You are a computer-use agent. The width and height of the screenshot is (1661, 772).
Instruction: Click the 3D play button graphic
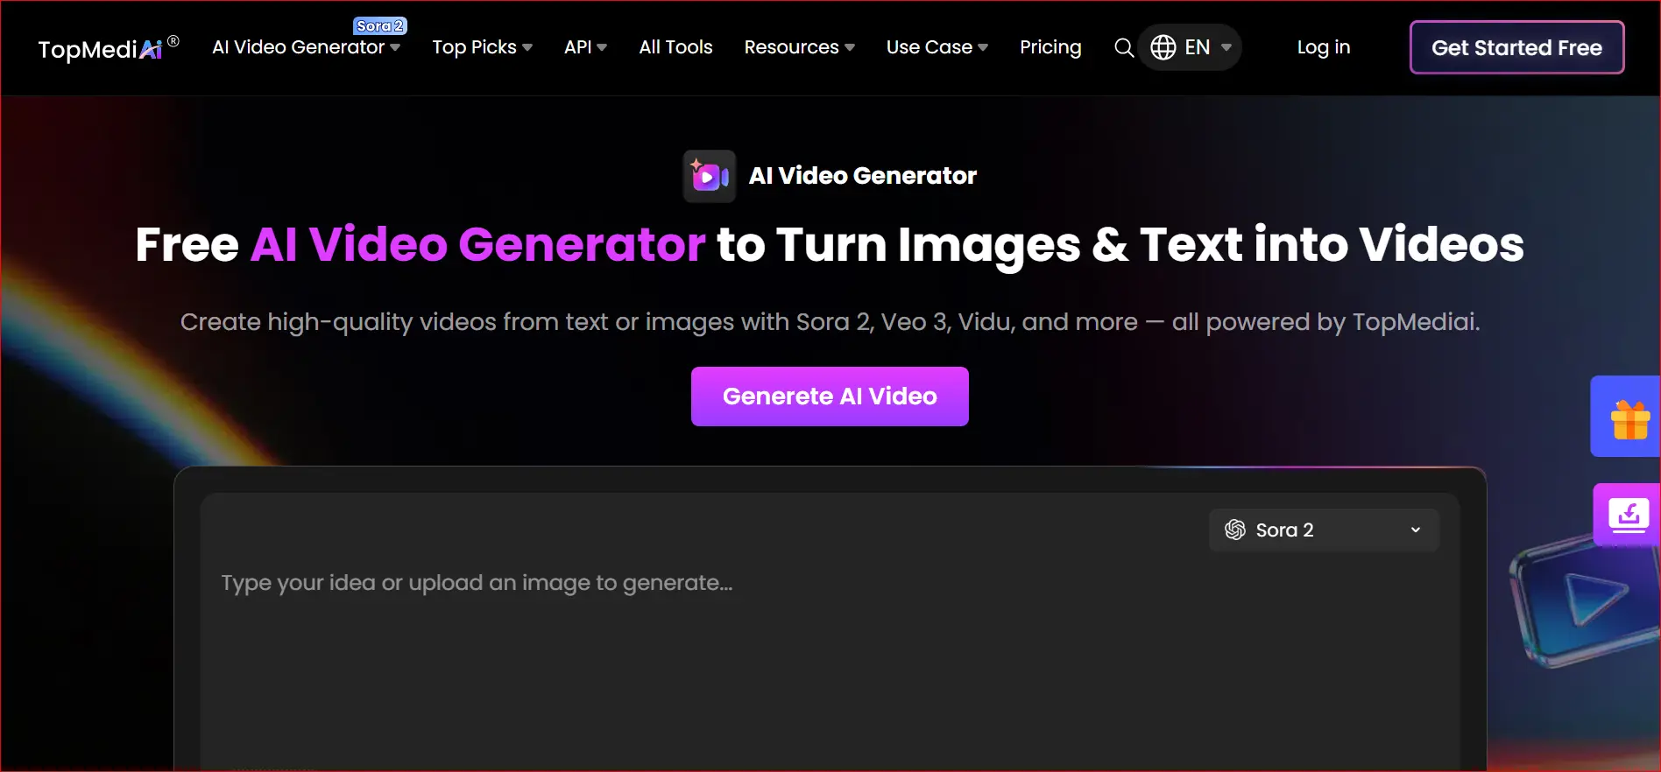[x=1586, y=601]
